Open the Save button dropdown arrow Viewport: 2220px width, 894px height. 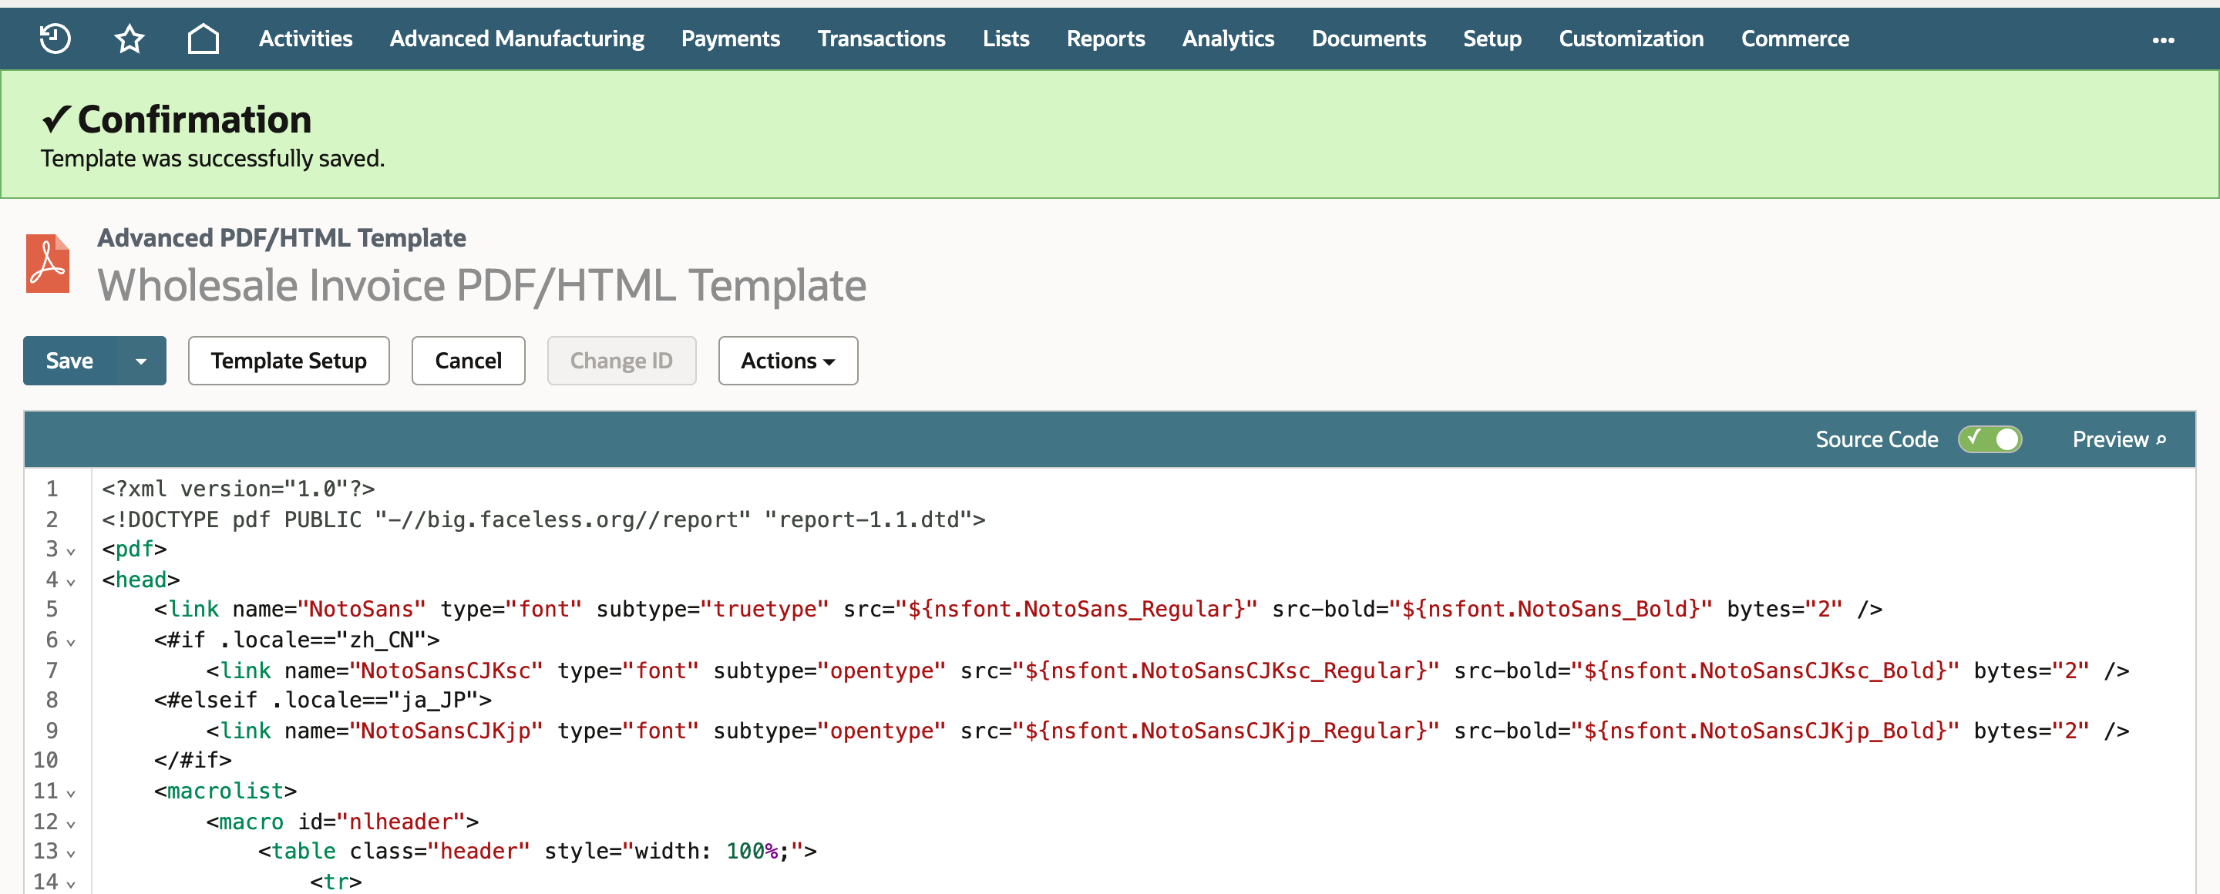pyautogui.click(x=141, y=361)
